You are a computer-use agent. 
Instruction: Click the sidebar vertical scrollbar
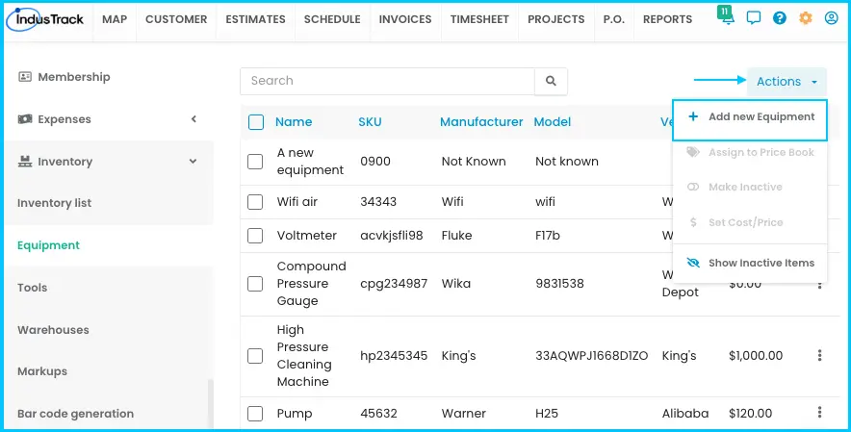point(211,404)
